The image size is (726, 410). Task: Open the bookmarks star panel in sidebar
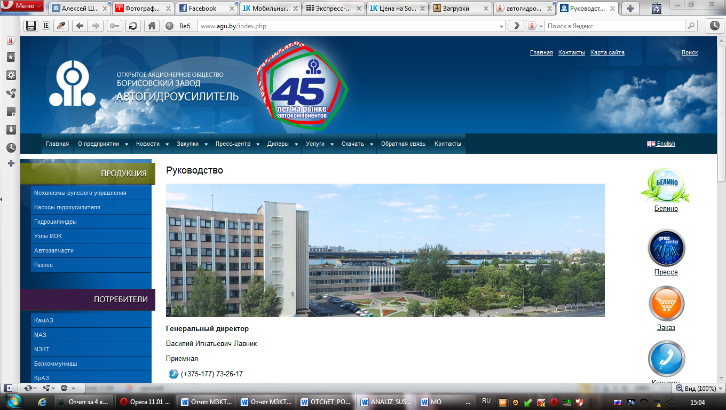(11, 58)
